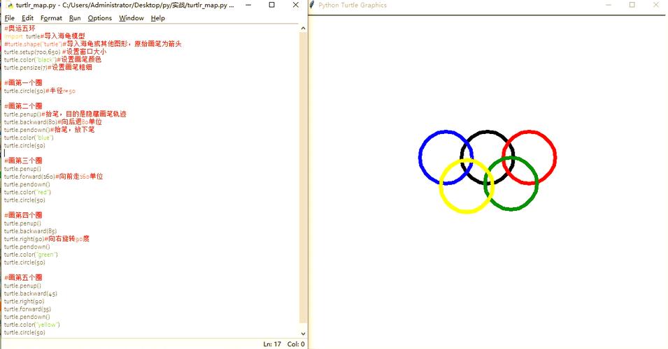Click the turtle.pendown()#抬笔,放下笔 line
Screen dimensions: 668x349
coord(50,130)
